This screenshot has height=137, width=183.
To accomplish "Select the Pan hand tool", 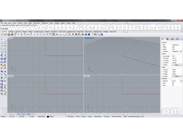I will point(31,34).
